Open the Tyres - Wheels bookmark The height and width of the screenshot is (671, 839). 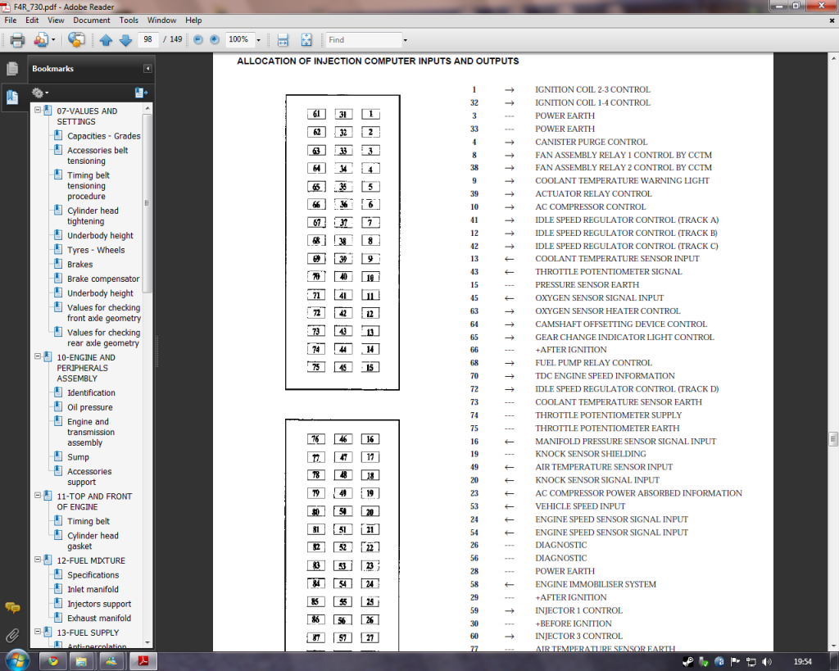click(96, 250)
